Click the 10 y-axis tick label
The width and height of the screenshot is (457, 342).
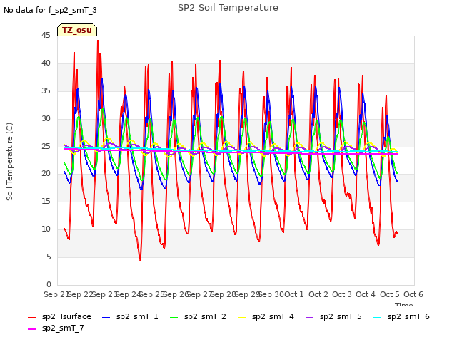[x=46, y=229]
